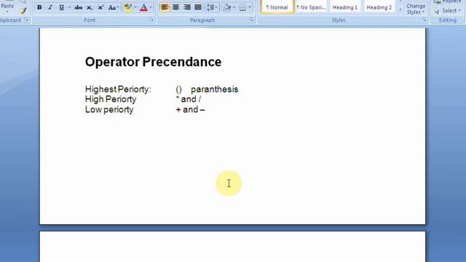Screen dimensions: 466x262
Task: Justify the text
Action: tap(198, 7)
